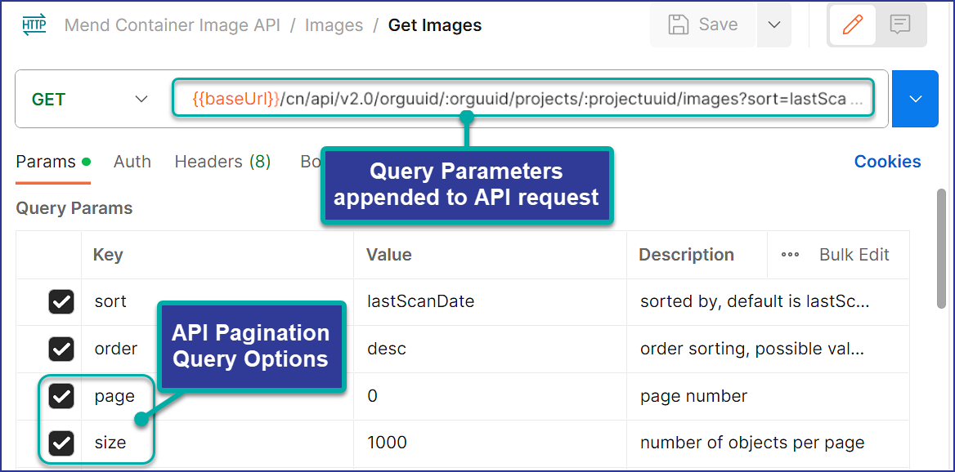Open comments using the speech bubble icon
This screenshot has width=955, height=472.
tap(900, 24)
